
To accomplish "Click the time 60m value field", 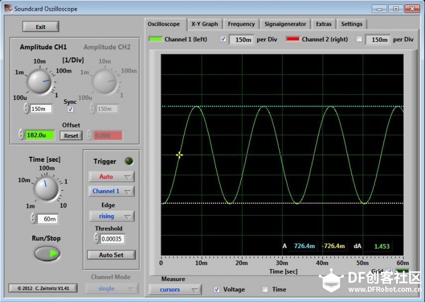I will tap(48, 219).
